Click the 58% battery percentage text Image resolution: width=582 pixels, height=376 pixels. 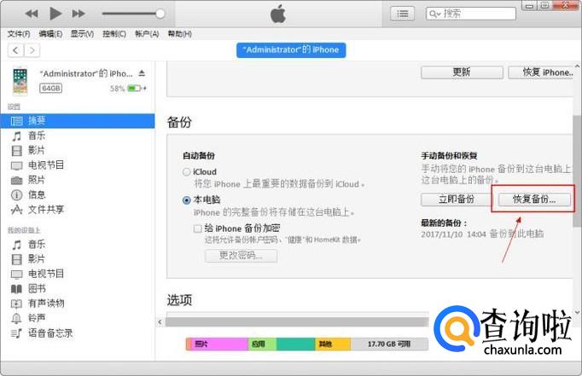117,89
